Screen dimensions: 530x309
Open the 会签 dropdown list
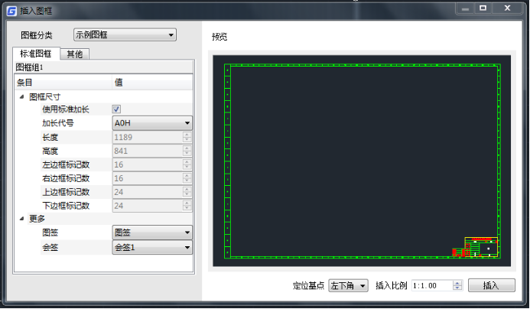click(x=152, y=247)
